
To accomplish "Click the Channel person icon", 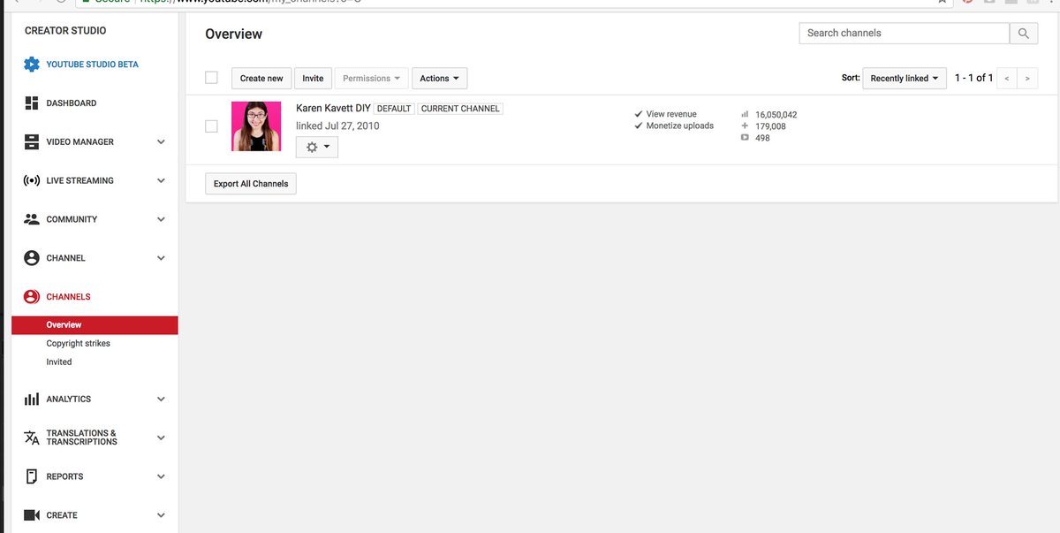I will pos(32,258).
